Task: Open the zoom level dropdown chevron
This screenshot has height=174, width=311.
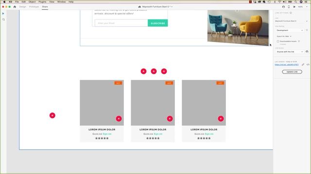Action: pos(307,7)
